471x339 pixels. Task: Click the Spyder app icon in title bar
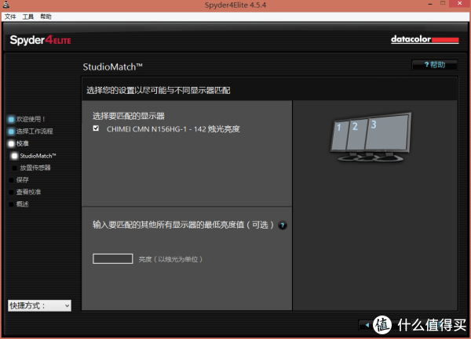click(x=5, y=5)
